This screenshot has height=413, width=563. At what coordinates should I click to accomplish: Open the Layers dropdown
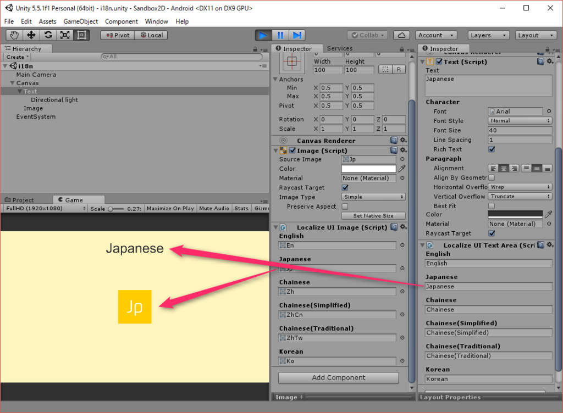[489, 35]
